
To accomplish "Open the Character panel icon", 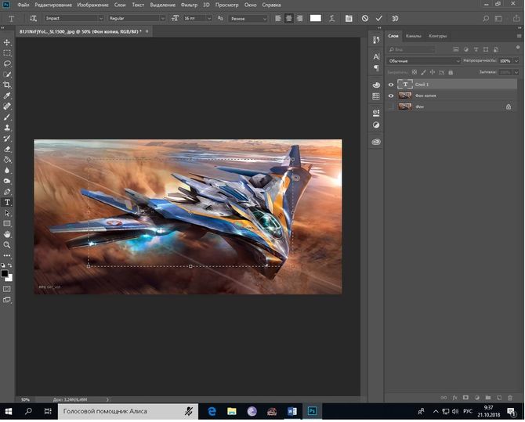I will [376, 56].
